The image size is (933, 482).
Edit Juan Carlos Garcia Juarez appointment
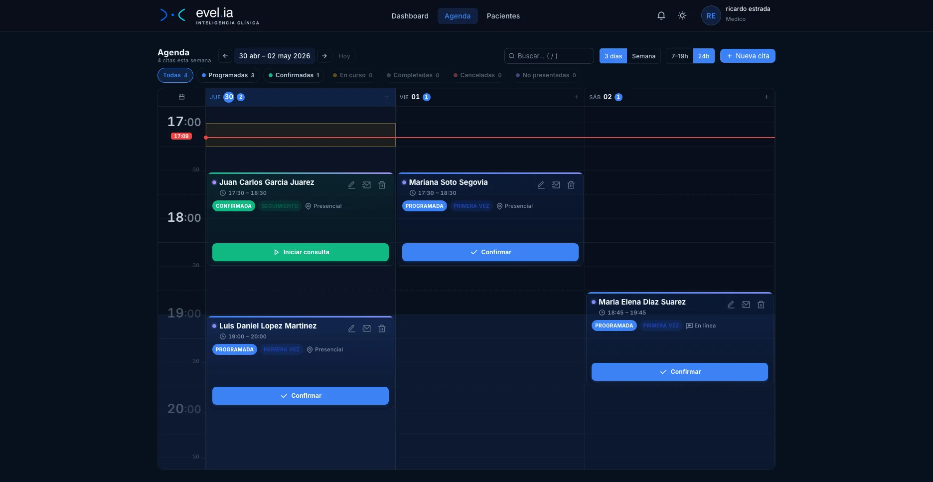point(351,185)
